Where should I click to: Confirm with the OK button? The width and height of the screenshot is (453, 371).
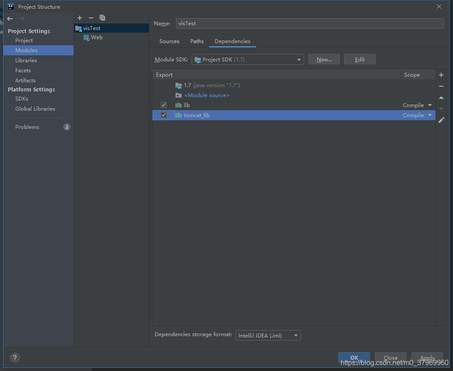[x=354, y=358]
